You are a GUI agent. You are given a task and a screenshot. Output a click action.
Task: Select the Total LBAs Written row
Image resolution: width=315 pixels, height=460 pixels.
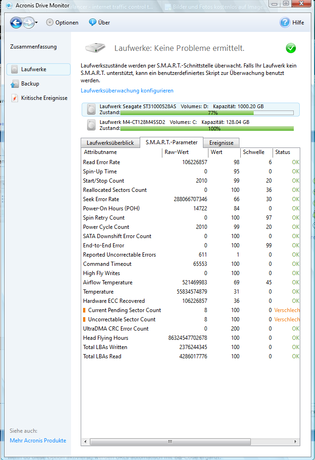[190, 347]
